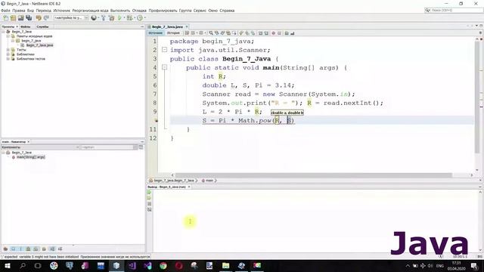Switch to the Службы panel tab
This screenshot has width=484, height=272.
click(42, 27)
